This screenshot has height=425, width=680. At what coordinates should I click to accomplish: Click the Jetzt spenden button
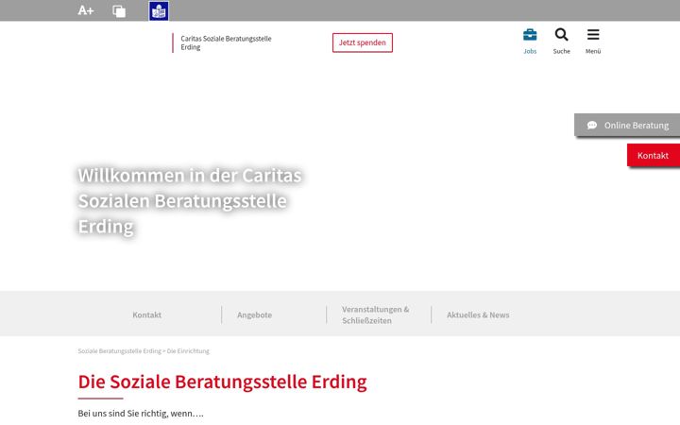coord(363,42)
